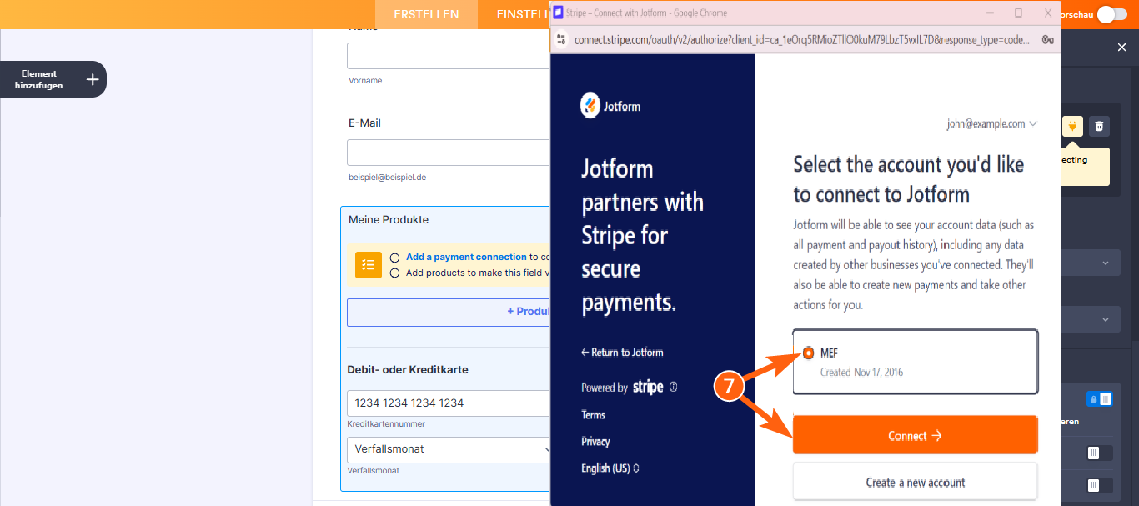Toggle the Vorschau preview switch
Viewport: 1139px width, 506px height.
coord(1111,13)
